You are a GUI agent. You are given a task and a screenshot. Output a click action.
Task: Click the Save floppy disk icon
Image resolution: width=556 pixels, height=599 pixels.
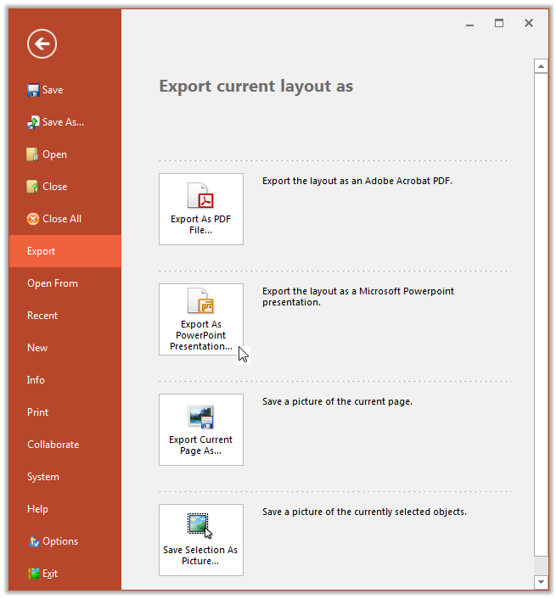point(33,90)
